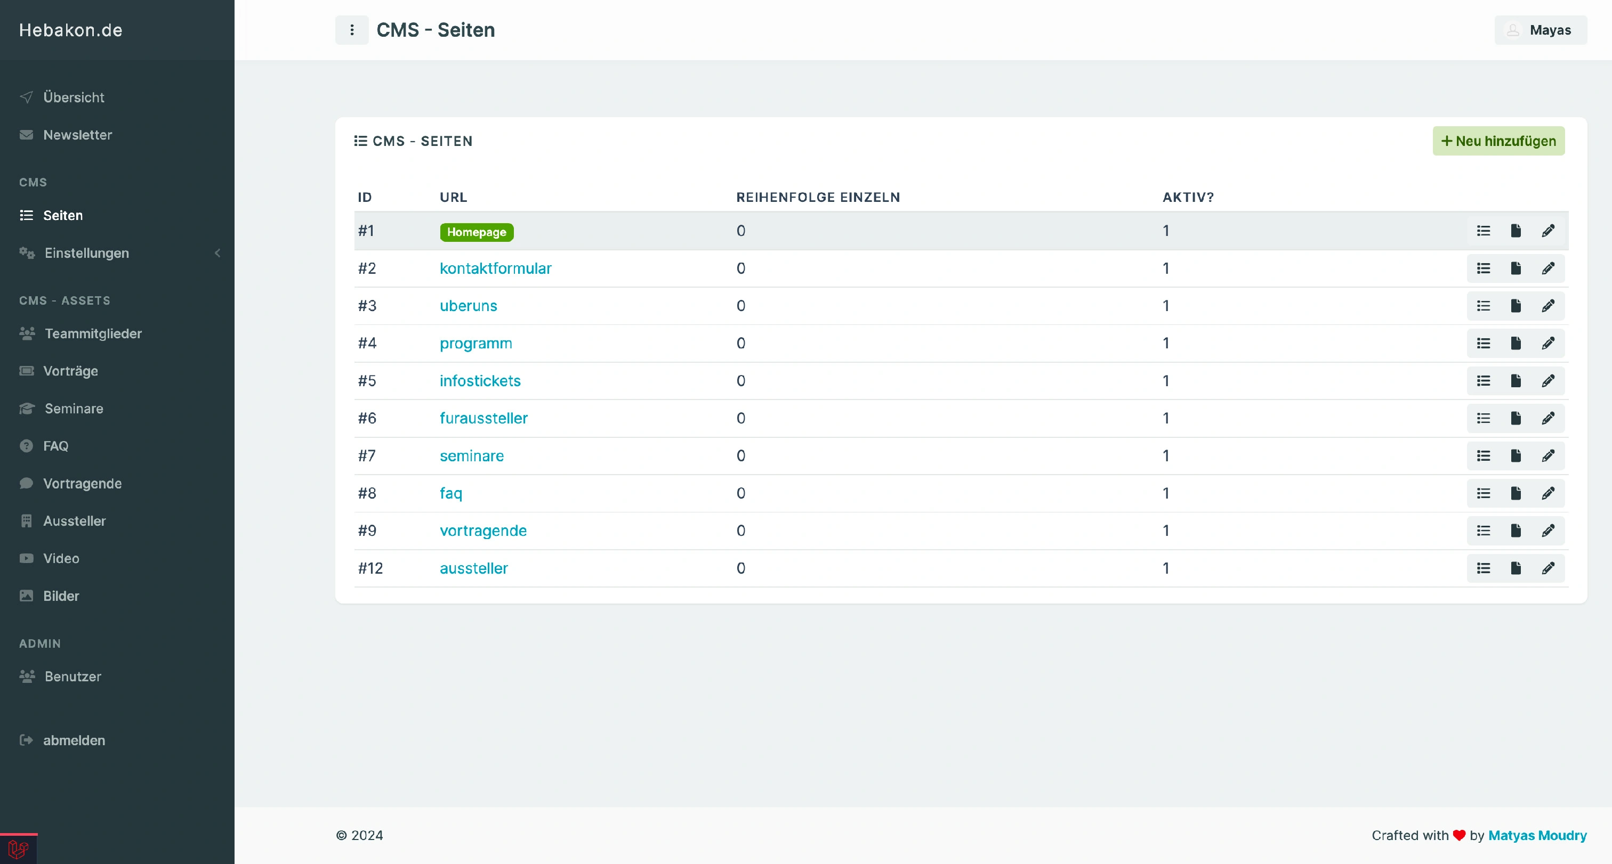This screenshot has width=1612, height=864.
Task: Edit seminare page with pencil icon
Action: pyautogui.click(x=1548, y=456)
